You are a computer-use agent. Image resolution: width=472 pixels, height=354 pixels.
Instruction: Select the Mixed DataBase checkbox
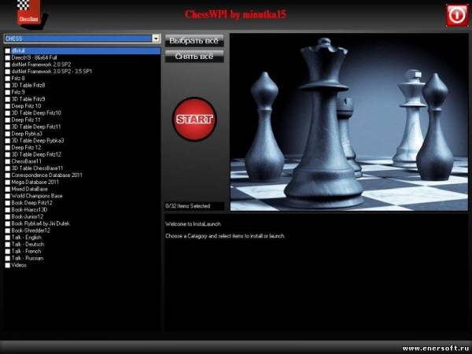[x=8, y=190]
